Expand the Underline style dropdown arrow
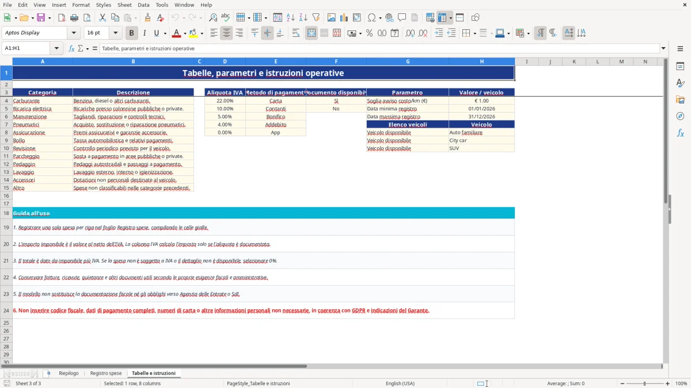Screen dimensions: 691x388 [x=165, y=33]
